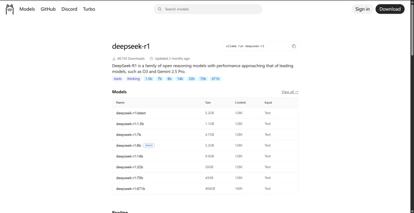Click the 1.1GB size cell

pyautogui.click(x=210, y=124)
